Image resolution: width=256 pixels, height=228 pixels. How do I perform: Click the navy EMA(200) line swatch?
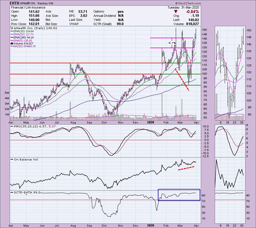[x=12, y=37]
